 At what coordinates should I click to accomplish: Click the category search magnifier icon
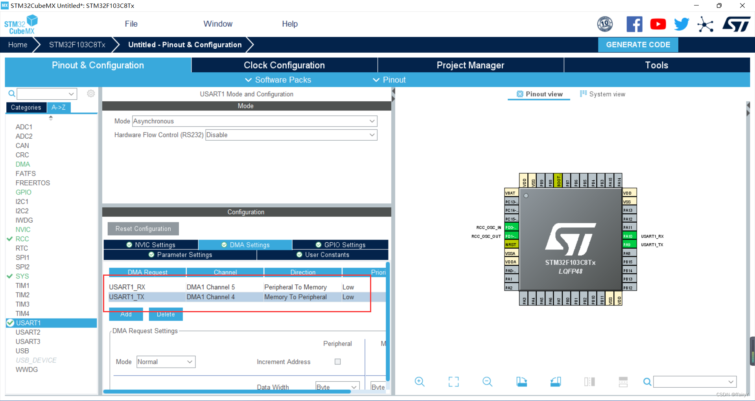(x=12, y=93)
